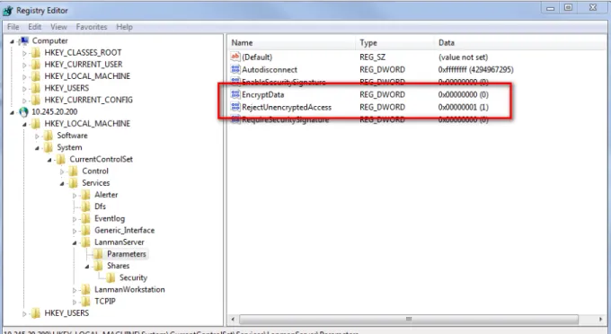Click the Registry Editor title bar icon
The image size is (611, 334).
click(8, 11)
